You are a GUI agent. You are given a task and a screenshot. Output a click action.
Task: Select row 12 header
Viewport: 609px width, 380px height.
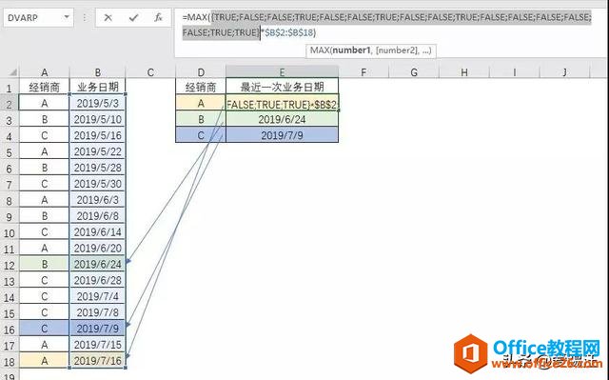point(9,265)
